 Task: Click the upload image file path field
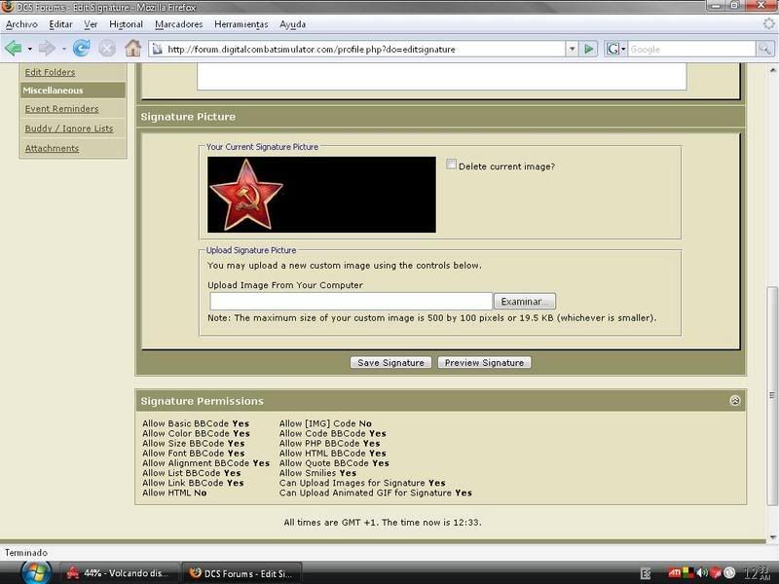pos(351,301)
